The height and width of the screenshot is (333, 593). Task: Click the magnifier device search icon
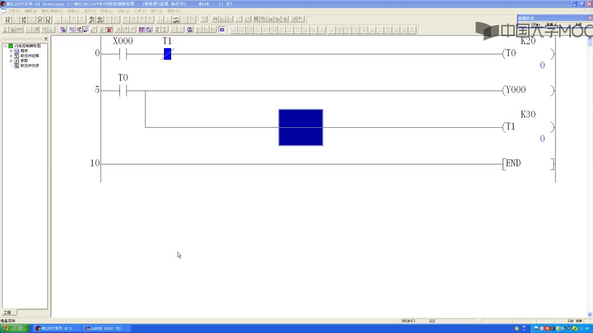tap(149, 30)
